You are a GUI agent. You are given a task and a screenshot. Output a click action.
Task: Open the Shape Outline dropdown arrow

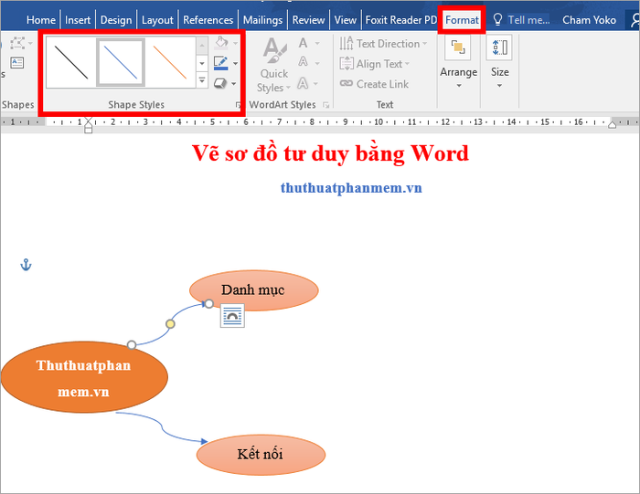(235, 63)
